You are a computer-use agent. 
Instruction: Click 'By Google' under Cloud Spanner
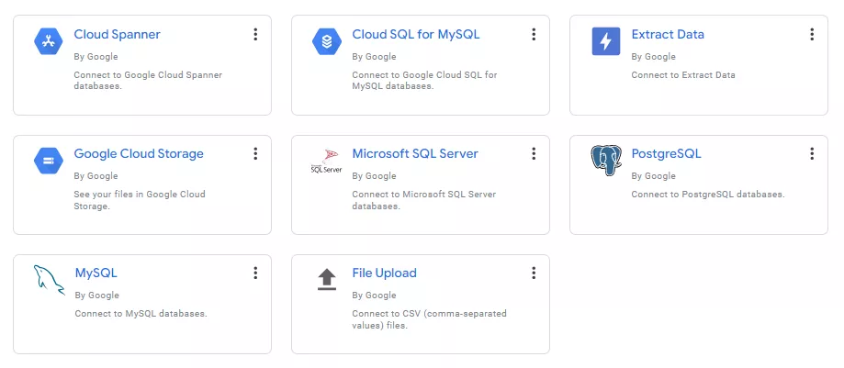(96, 57)
